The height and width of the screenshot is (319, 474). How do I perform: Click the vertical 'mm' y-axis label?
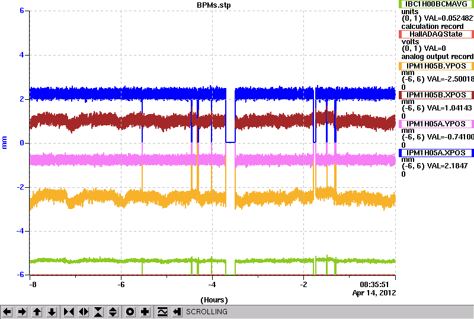pyautogui.click(x=5, y=142)
